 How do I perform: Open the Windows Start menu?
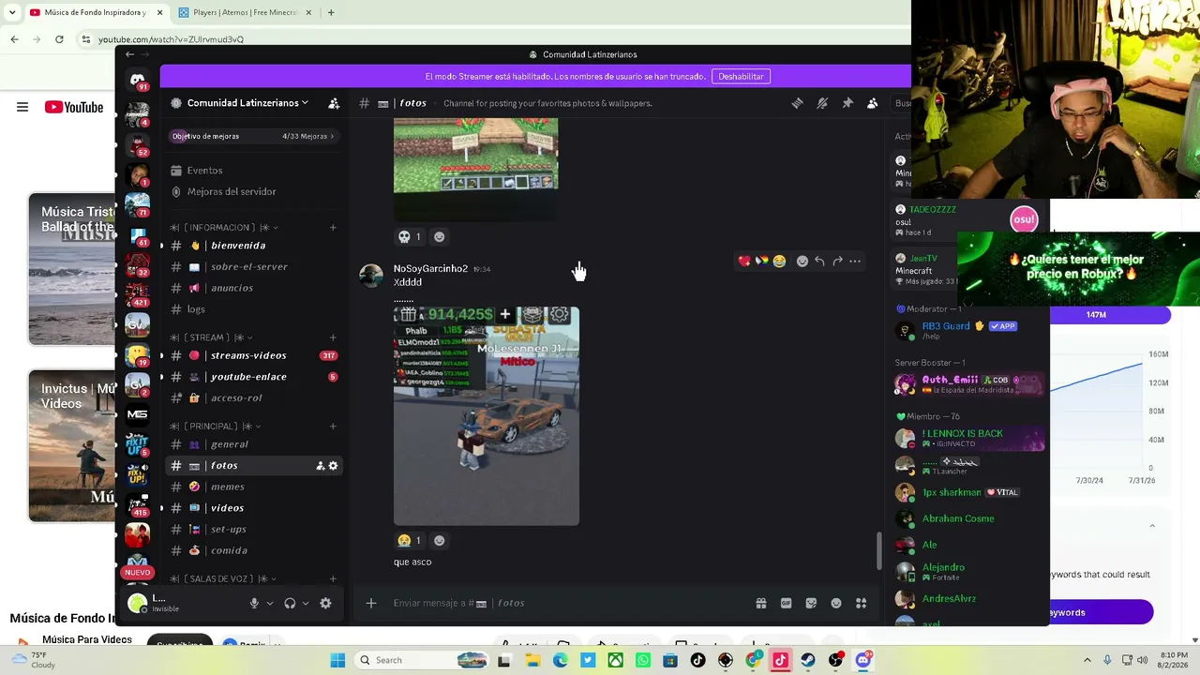pos(337,661)
